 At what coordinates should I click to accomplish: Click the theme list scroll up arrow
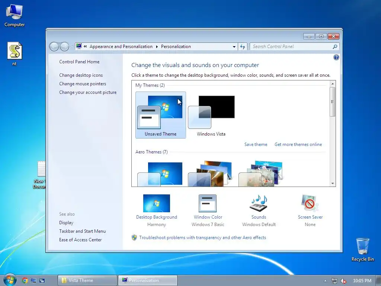tap(333, 84)
